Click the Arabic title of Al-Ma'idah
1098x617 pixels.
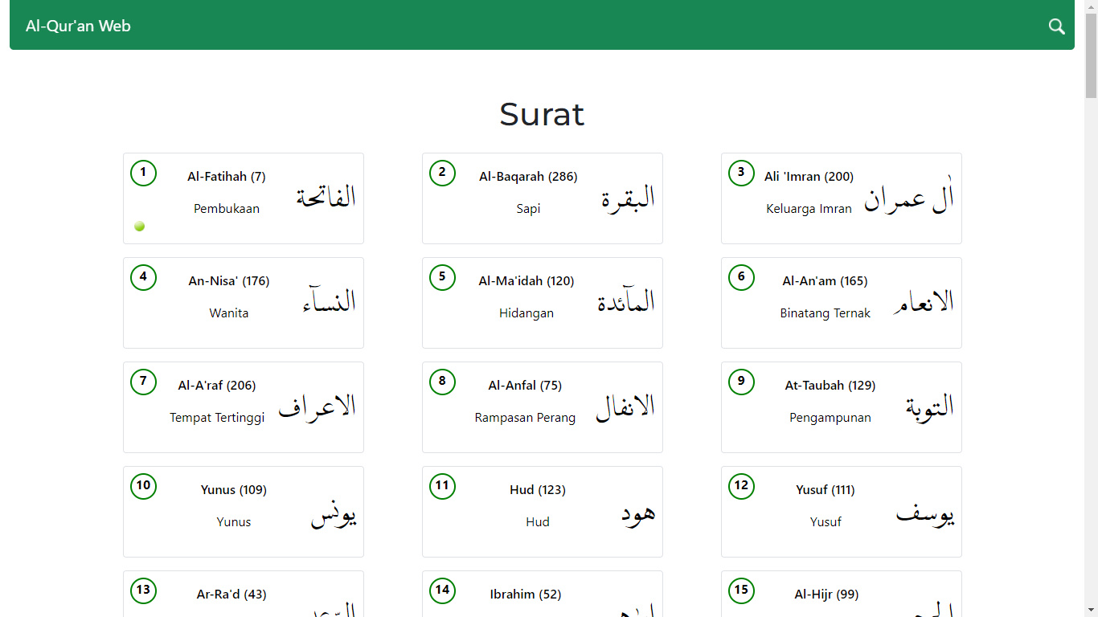[x=625, y=302]
